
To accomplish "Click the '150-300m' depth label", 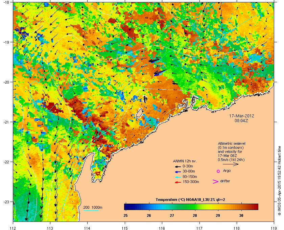I will pyautogui.click(x=191, y=182).
